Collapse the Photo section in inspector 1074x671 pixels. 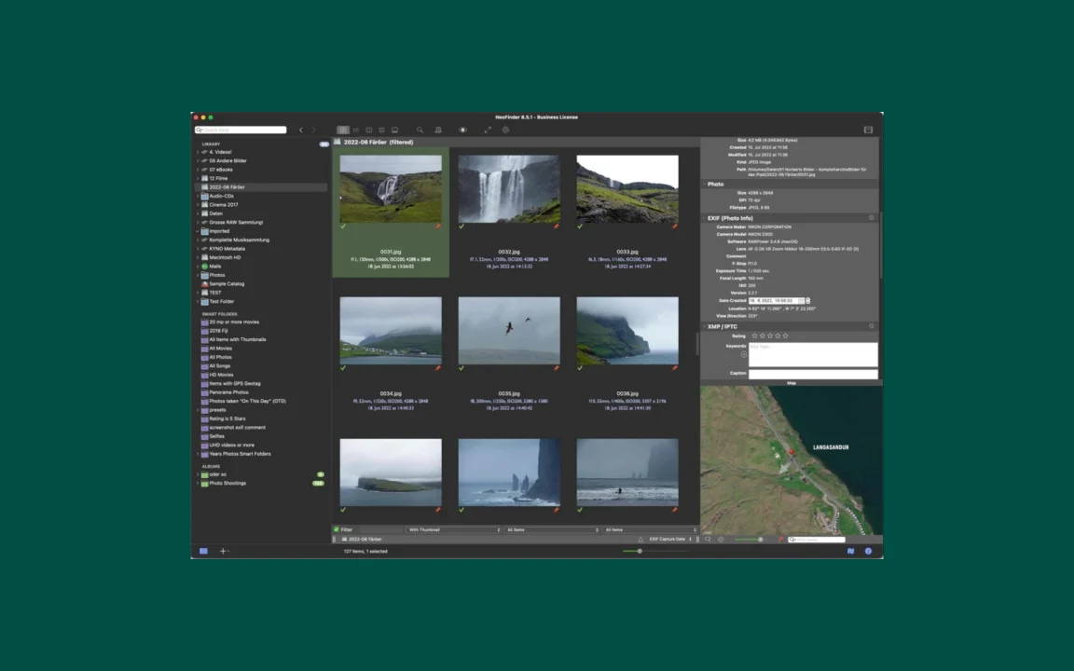pyautogui.click(x=704, y=185)
